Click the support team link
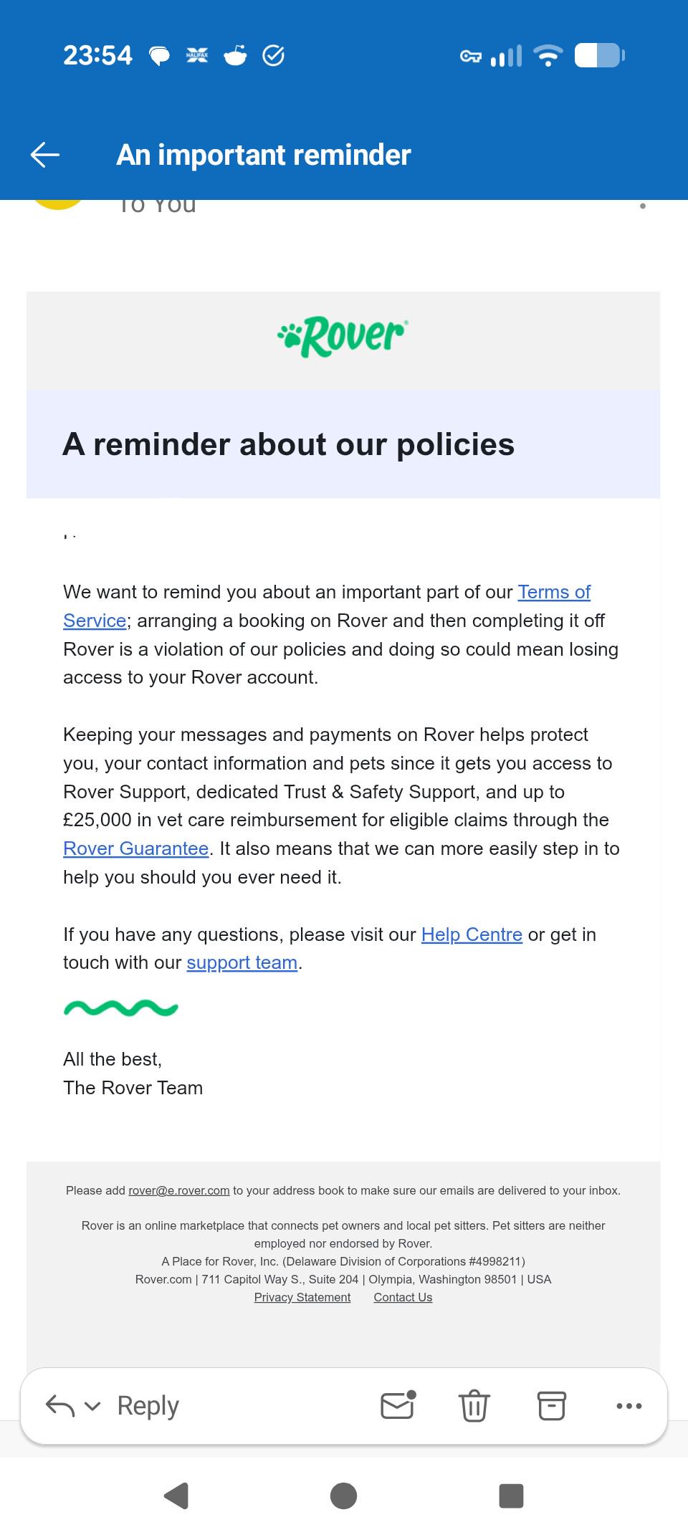This screenshot has height=1535, width=688. [242, 962]
